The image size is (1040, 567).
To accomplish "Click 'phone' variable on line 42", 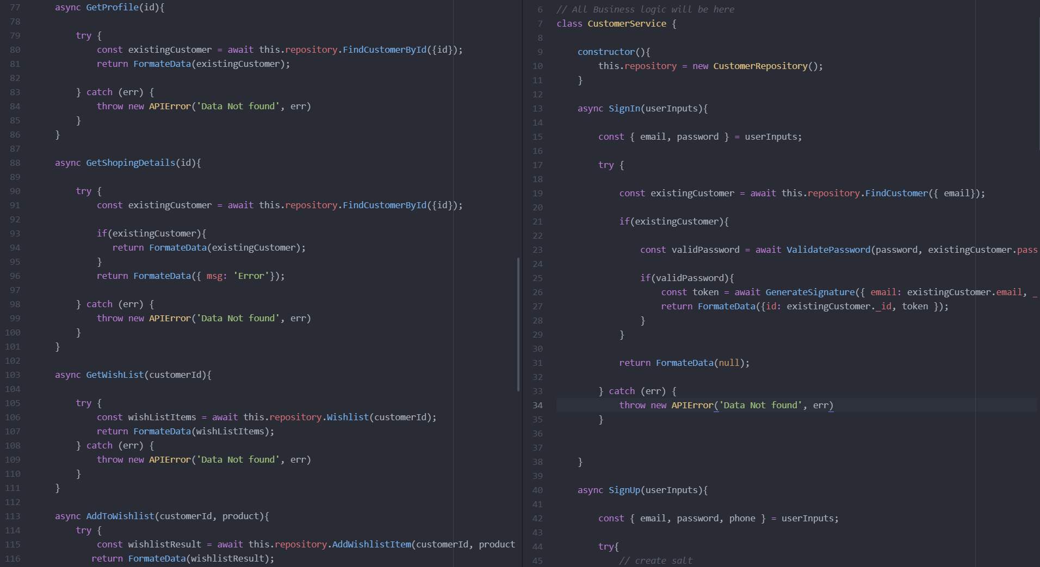I will (x=742, y=518).
